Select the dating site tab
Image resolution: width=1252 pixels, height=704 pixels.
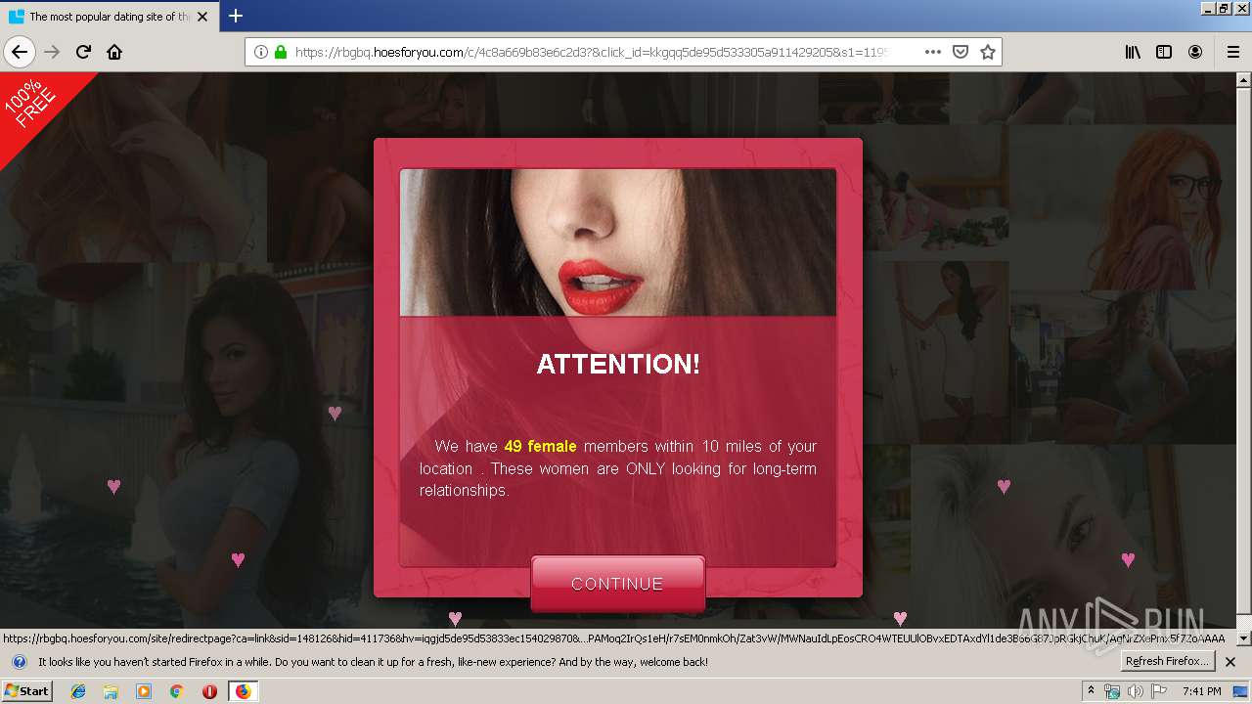pos(108,17)
